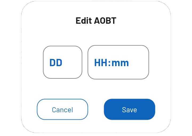Select the Edit AOBT dialog title

pyautogui.click(x=96, y=21)
